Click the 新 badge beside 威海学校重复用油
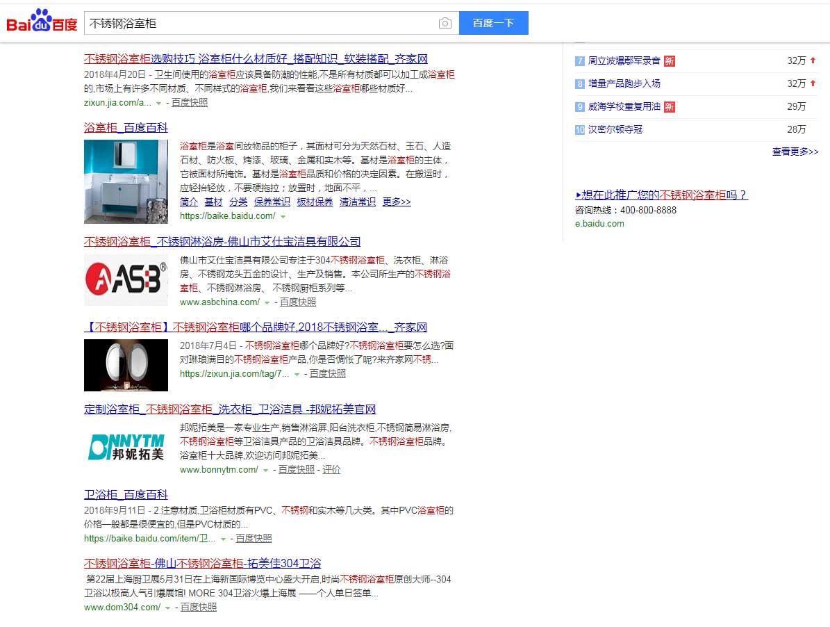This screenshot has height=627, width=830. pyautogui.click(x=668, y=106)
